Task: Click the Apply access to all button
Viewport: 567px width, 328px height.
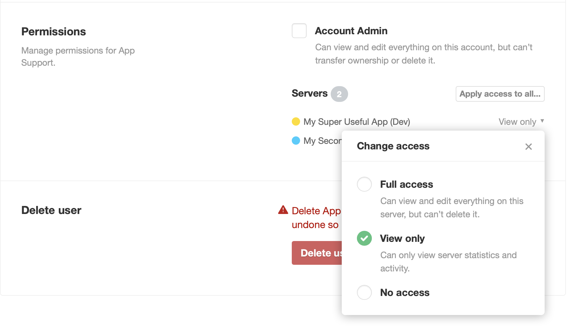Action: 500,94
